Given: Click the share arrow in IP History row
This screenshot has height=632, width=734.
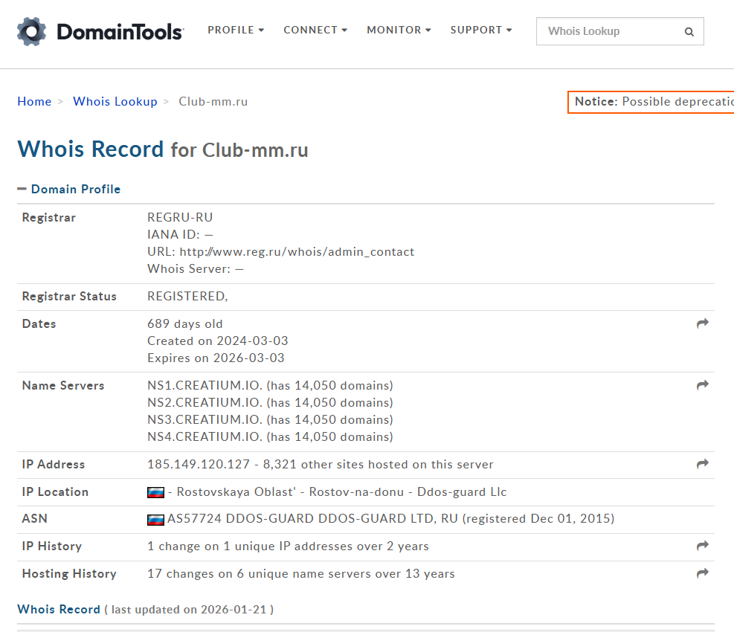Looking at the screenshot, I should click(x=702, y=546).
